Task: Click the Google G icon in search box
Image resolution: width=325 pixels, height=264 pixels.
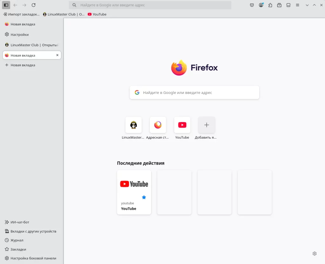Action: pos(137,92)
